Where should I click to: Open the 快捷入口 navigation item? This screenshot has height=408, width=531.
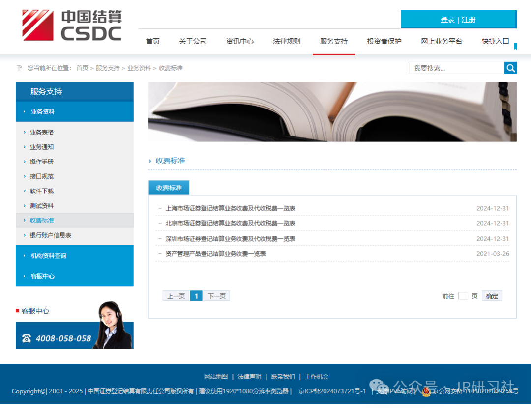pos(496,41)
